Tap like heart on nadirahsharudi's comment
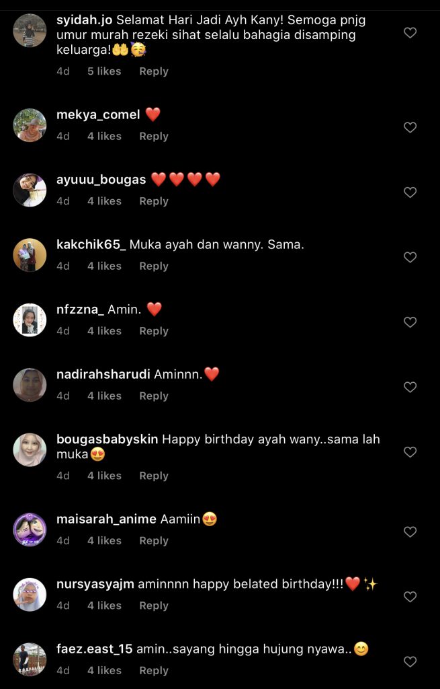The image size is (440, 689). (410, 387)
